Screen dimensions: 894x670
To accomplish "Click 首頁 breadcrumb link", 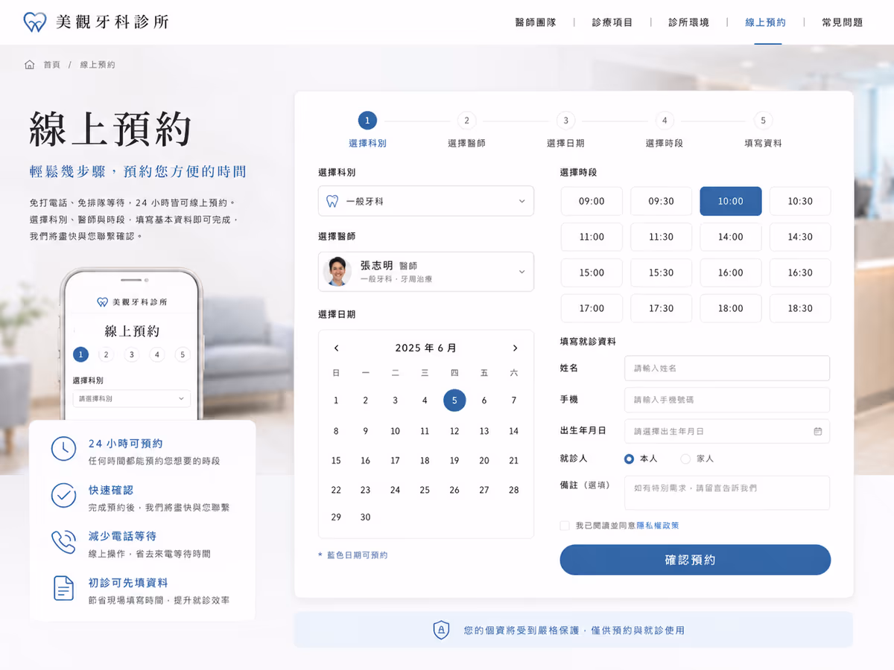I will pos(52,65).
